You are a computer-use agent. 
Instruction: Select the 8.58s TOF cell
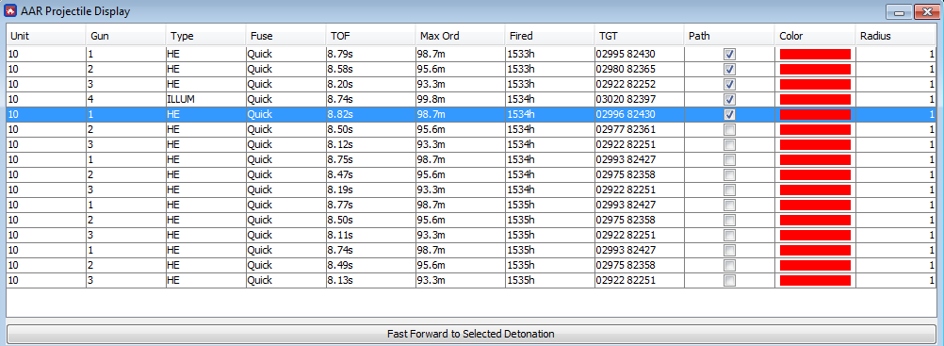370,70
